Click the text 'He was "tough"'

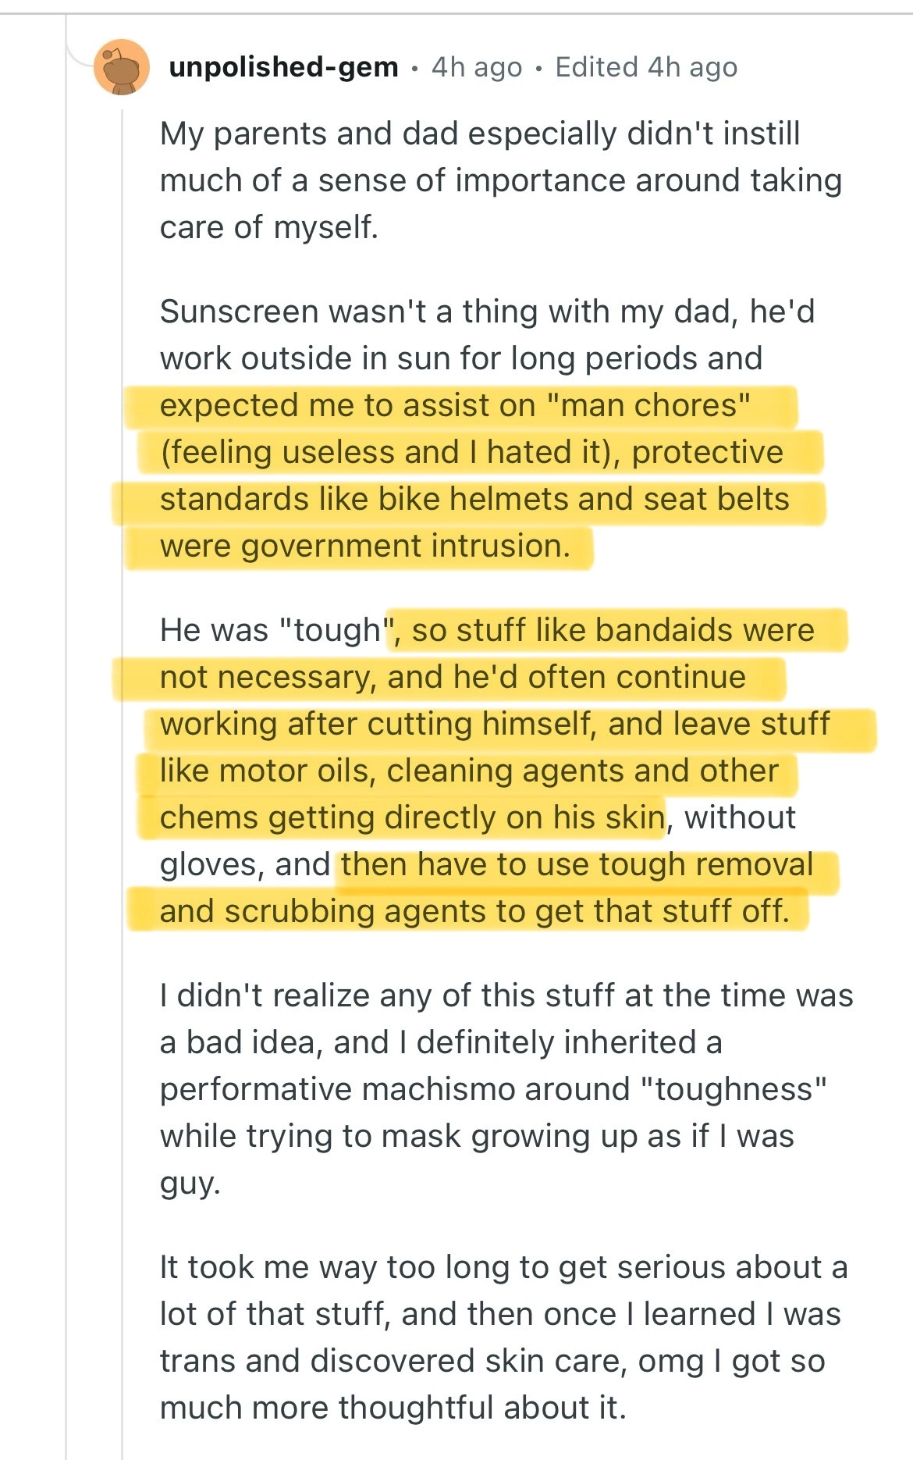271,630
